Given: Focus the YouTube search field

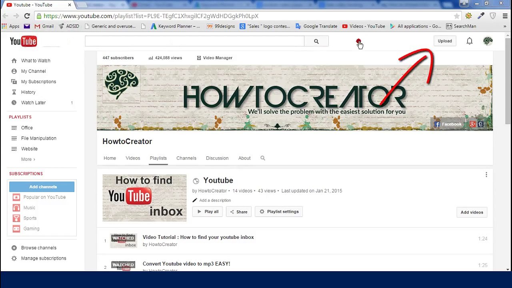Looking at the screenshot, I should point(194,41).
